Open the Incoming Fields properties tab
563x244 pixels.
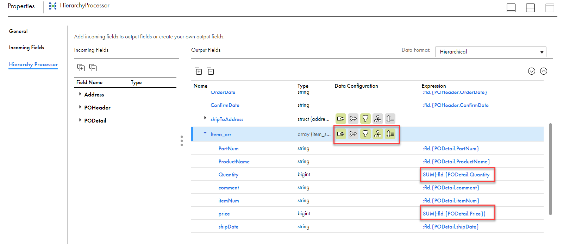26,48
